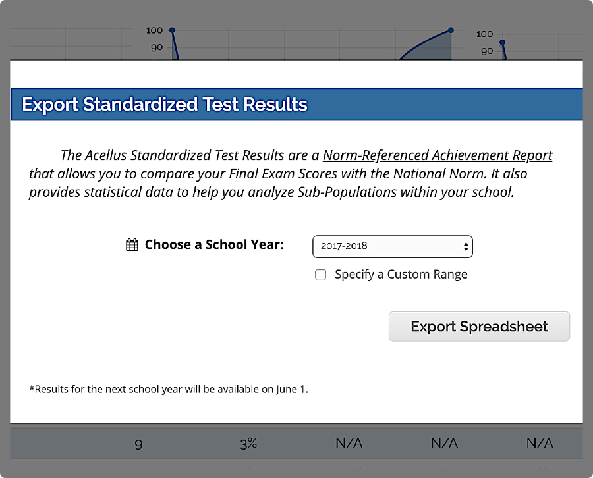
Task: Click the peak data point of the middle graph
Action: click(450, 30)
